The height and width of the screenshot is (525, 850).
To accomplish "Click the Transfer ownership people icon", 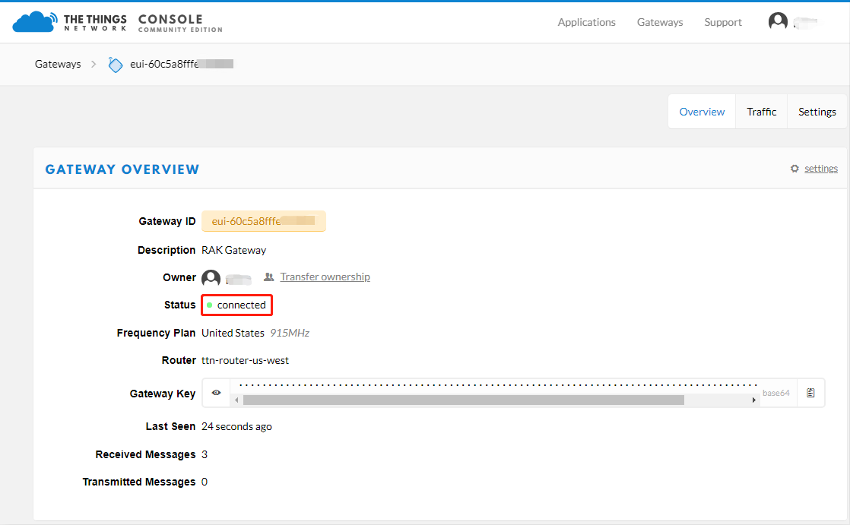I will (x=269, y=277).
